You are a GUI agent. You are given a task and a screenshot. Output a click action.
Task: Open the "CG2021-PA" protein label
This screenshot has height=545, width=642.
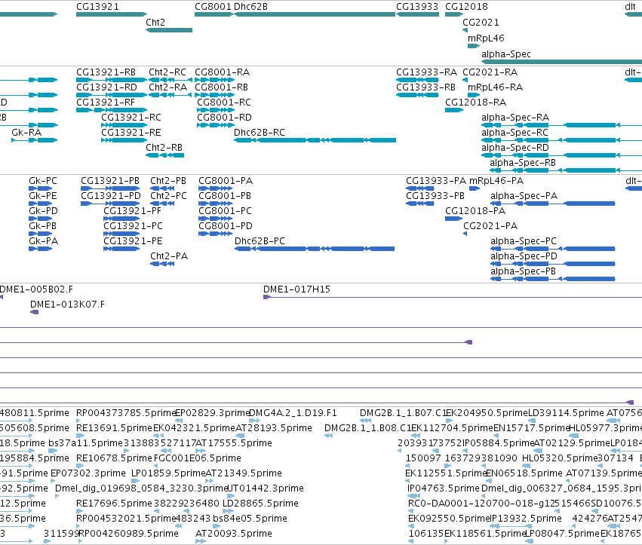tap(490, 226)
